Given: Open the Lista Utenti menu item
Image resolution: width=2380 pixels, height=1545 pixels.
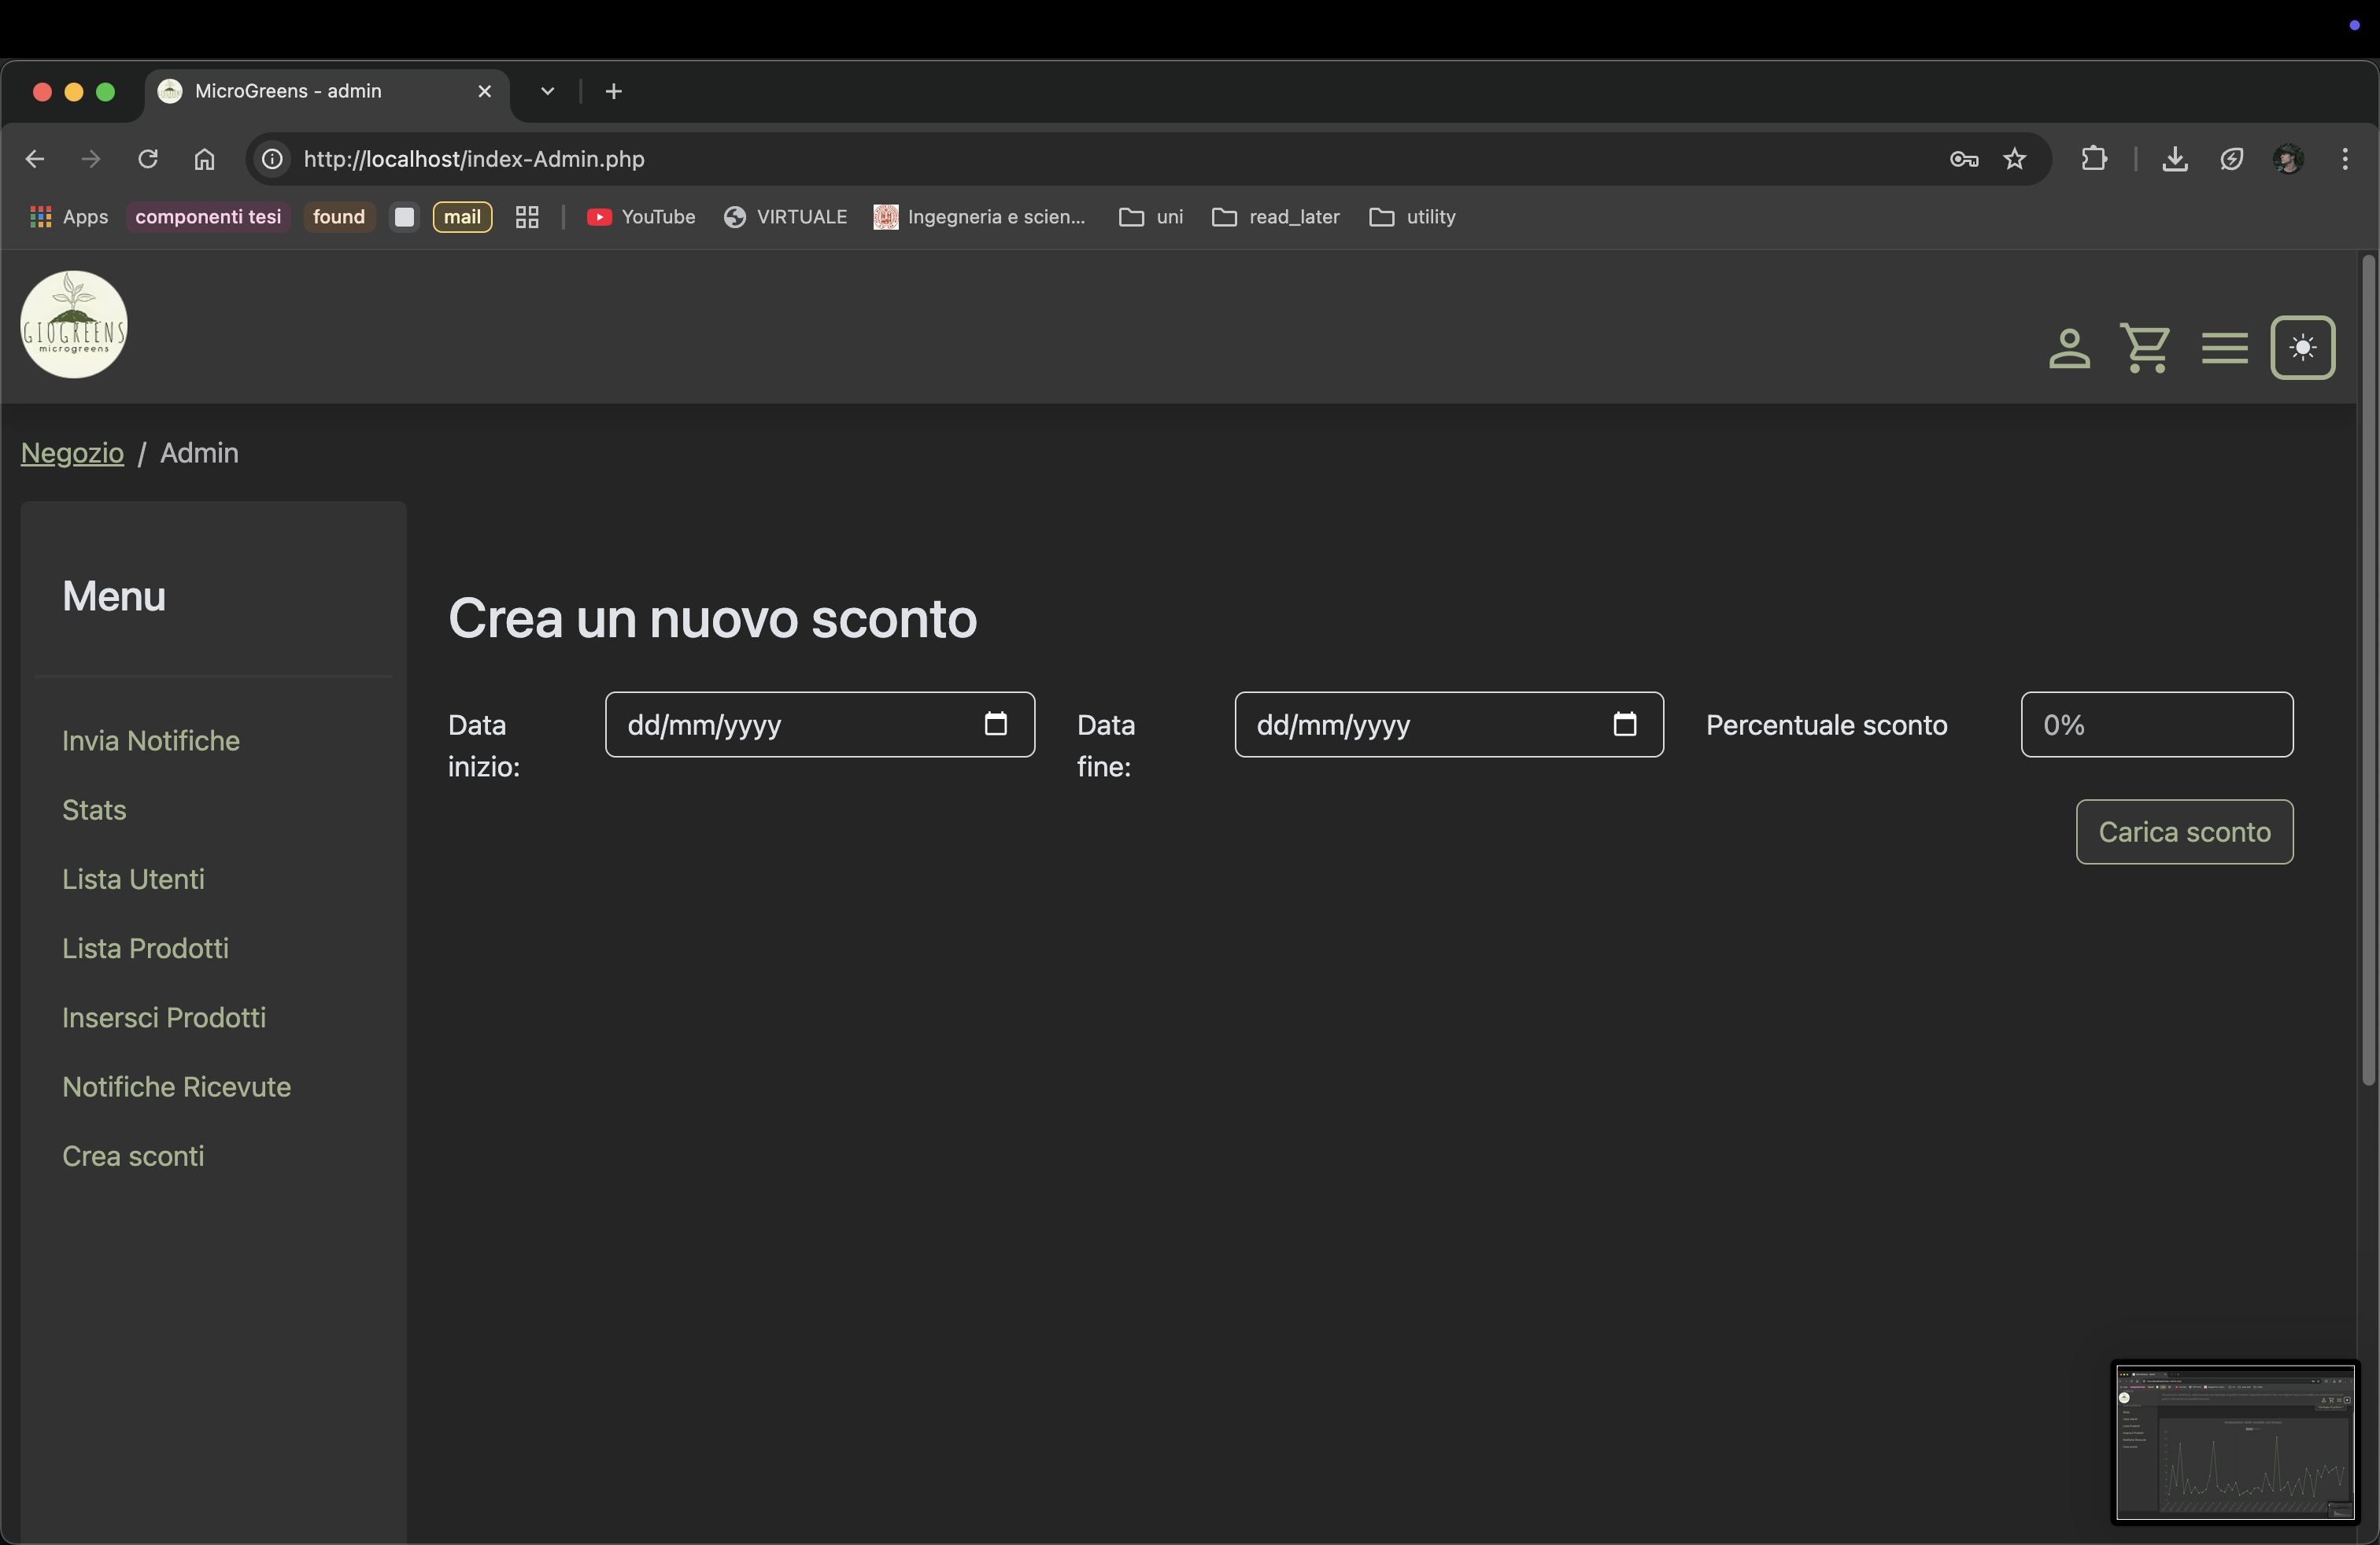Looking at the screenshot, I should pyautogui.click(x=133, y=879).
